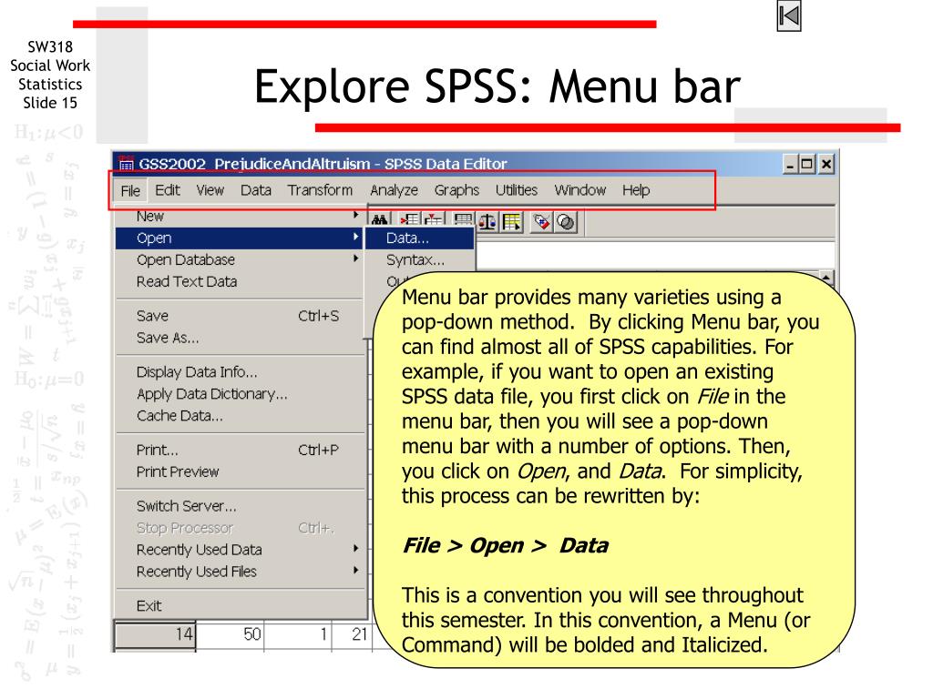The image size is (933, 699).
Task: Expand the Recently Used Data submenu
Action: [240, 549]
